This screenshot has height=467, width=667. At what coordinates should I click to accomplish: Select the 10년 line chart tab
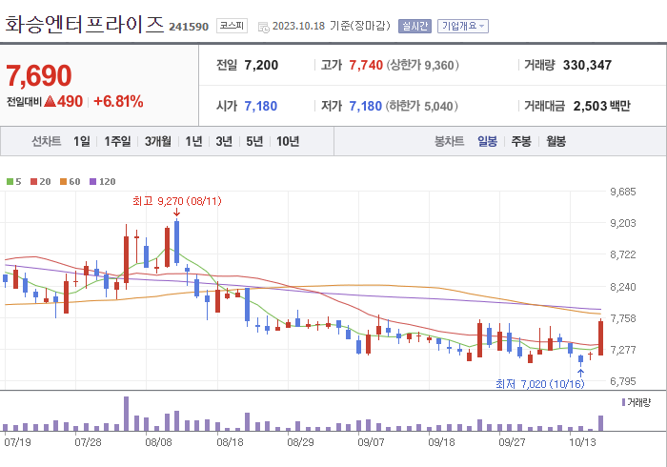[x=288, y=141]
